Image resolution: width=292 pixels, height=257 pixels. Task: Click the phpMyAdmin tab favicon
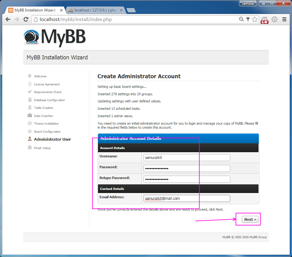71,10
